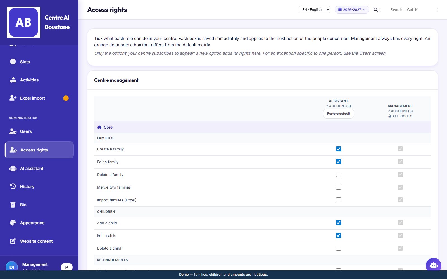Click the Excel import person-plus icon
Image resolution: width=447 pixels, height=279 pixels.
click(13, 98)
